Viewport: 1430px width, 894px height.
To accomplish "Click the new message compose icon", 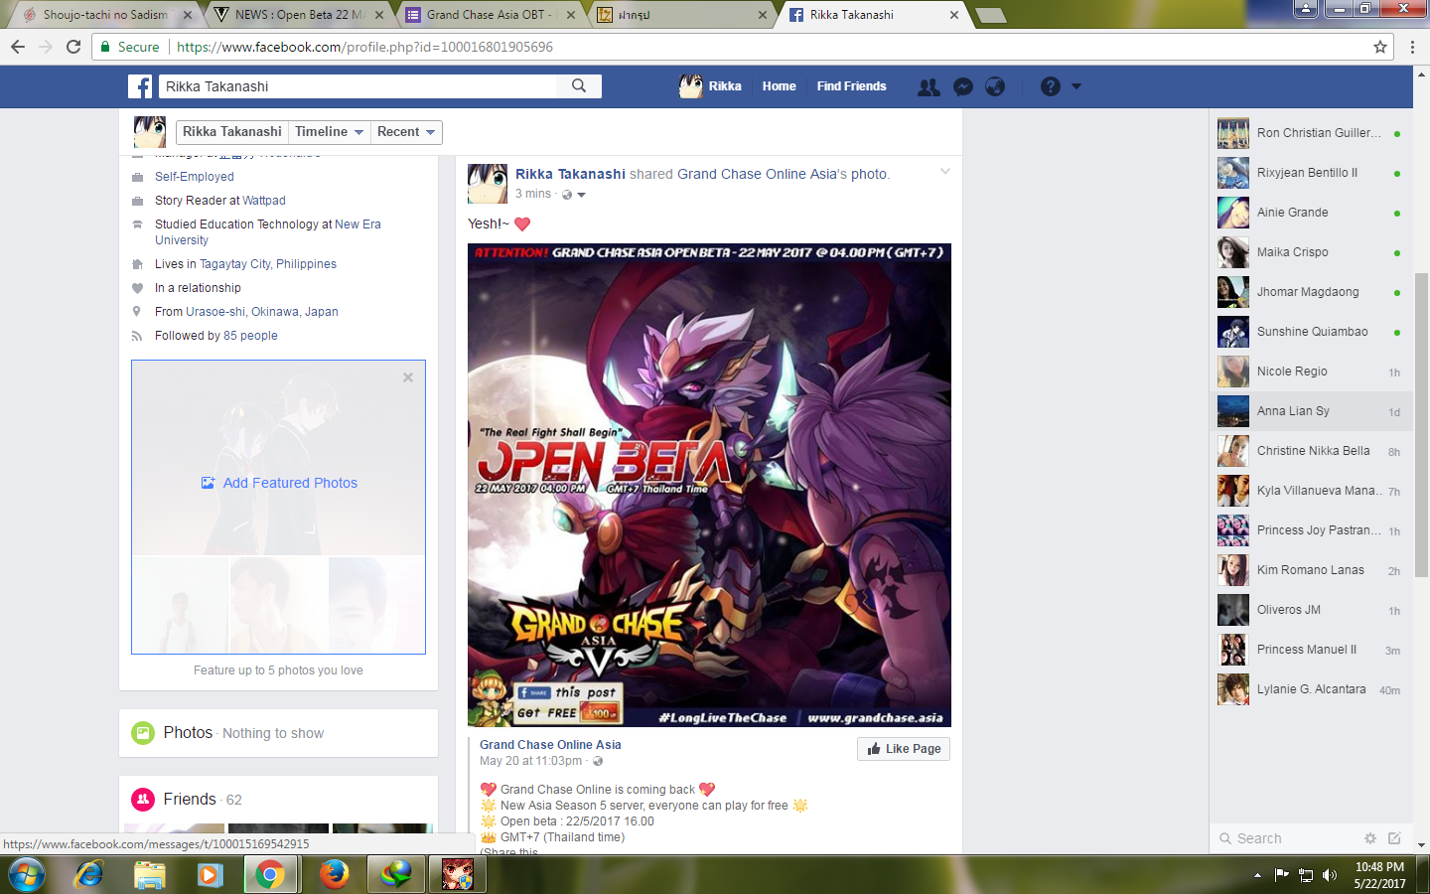I will pos(1394,838).
